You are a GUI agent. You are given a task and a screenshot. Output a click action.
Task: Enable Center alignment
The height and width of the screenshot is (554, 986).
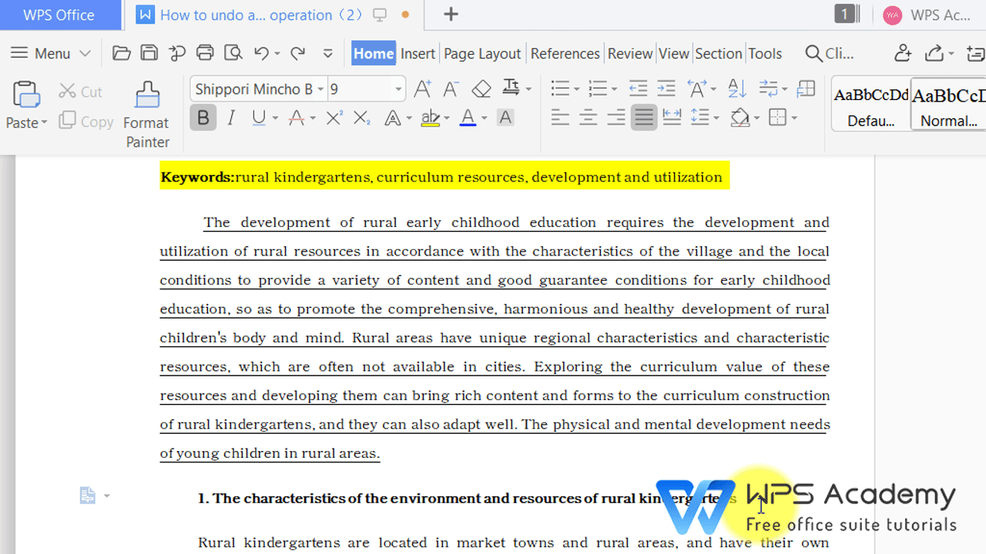click(x=588, y=117)
